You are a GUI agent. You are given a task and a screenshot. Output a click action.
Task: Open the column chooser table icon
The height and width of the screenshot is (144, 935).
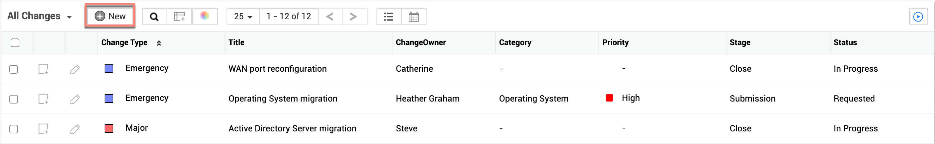point(179,17)
